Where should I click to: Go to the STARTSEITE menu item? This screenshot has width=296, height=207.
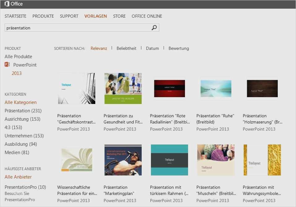15,16
